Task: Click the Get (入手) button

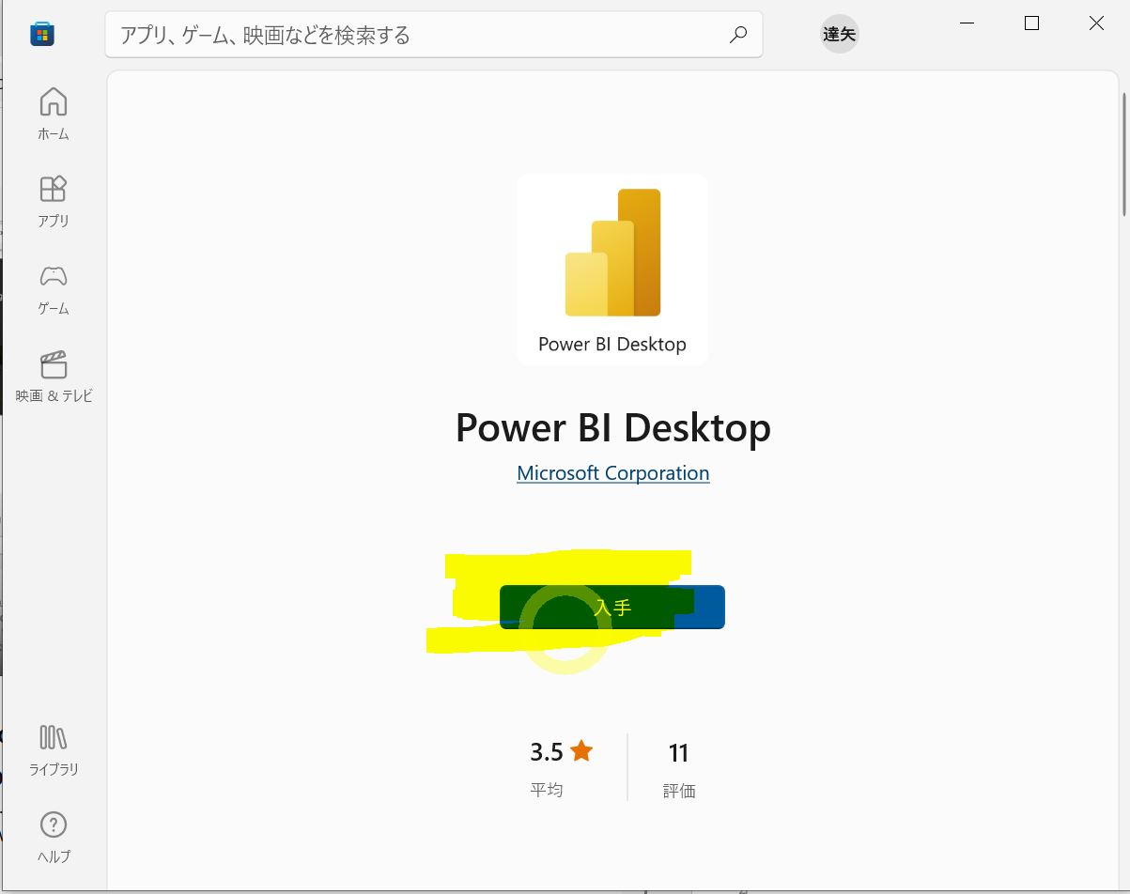Action: point(612,607)
